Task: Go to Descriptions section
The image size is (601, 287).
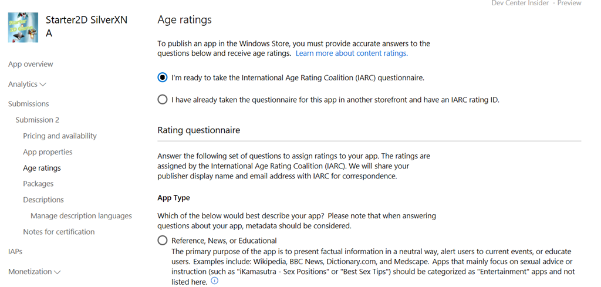Action: tap(43, 200)
